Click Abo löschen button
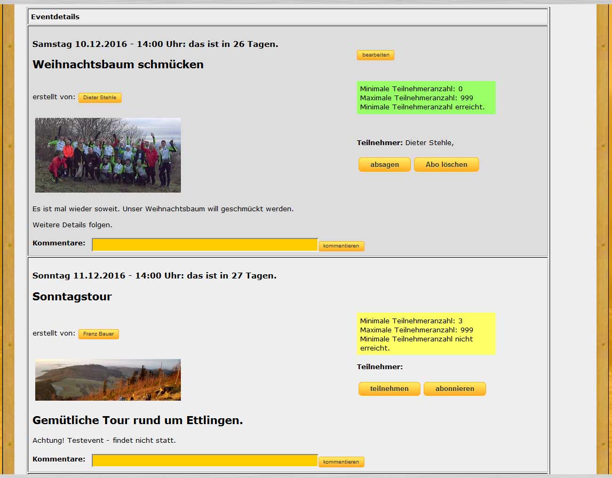612x478 pixels. 446,165
